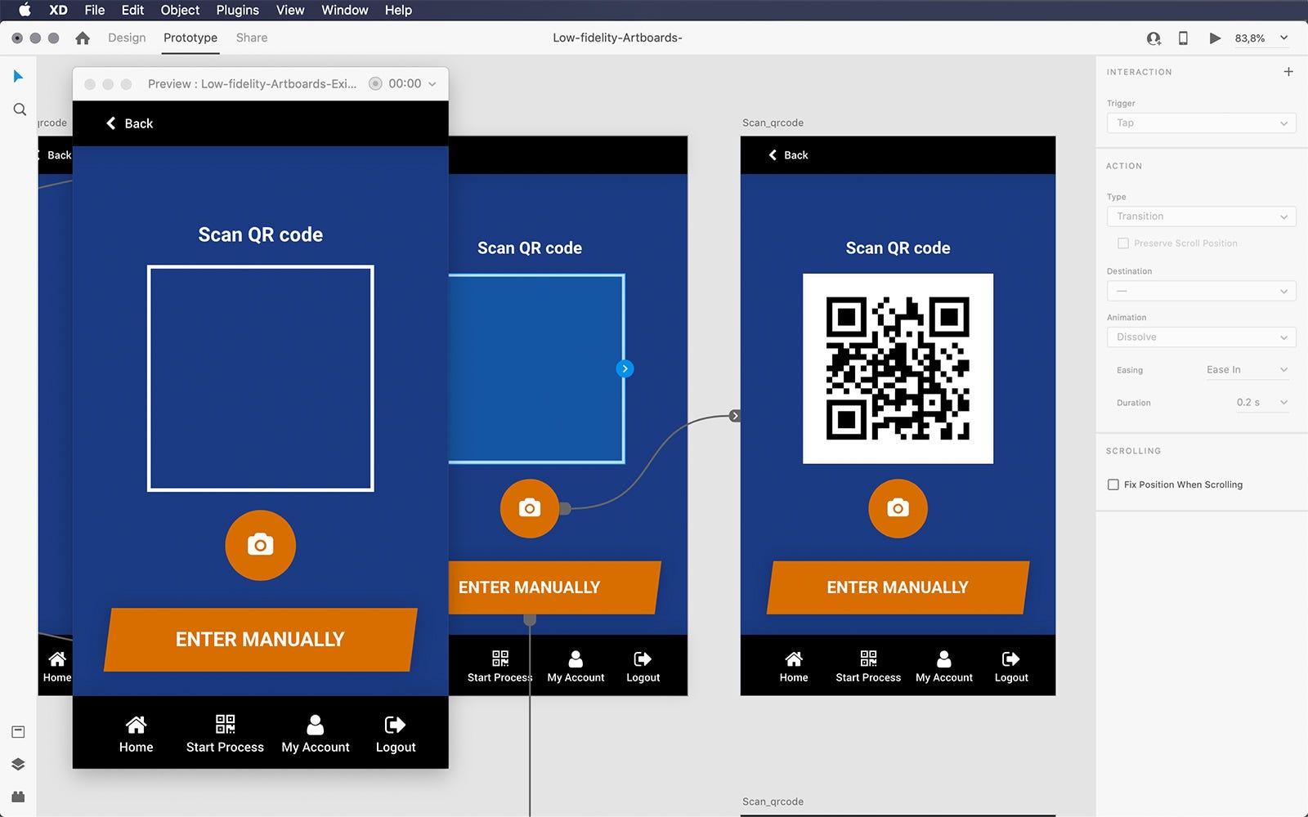Select My Account on right artboard
Screen dimensions: 1308x817
(944, 667)
